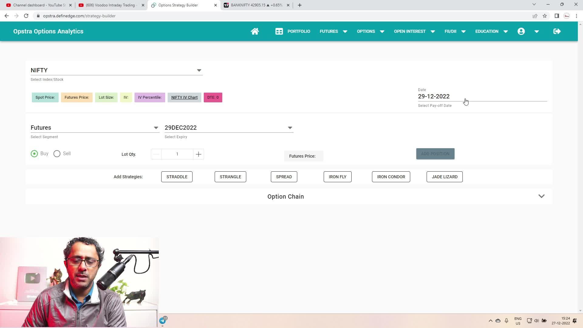583x328 pixels.
Task: Click the ADD POSITION button
Action: click(435, 154)
